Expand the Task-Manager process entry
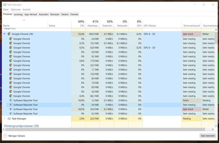Screen dimensions: 219x143 4,118
